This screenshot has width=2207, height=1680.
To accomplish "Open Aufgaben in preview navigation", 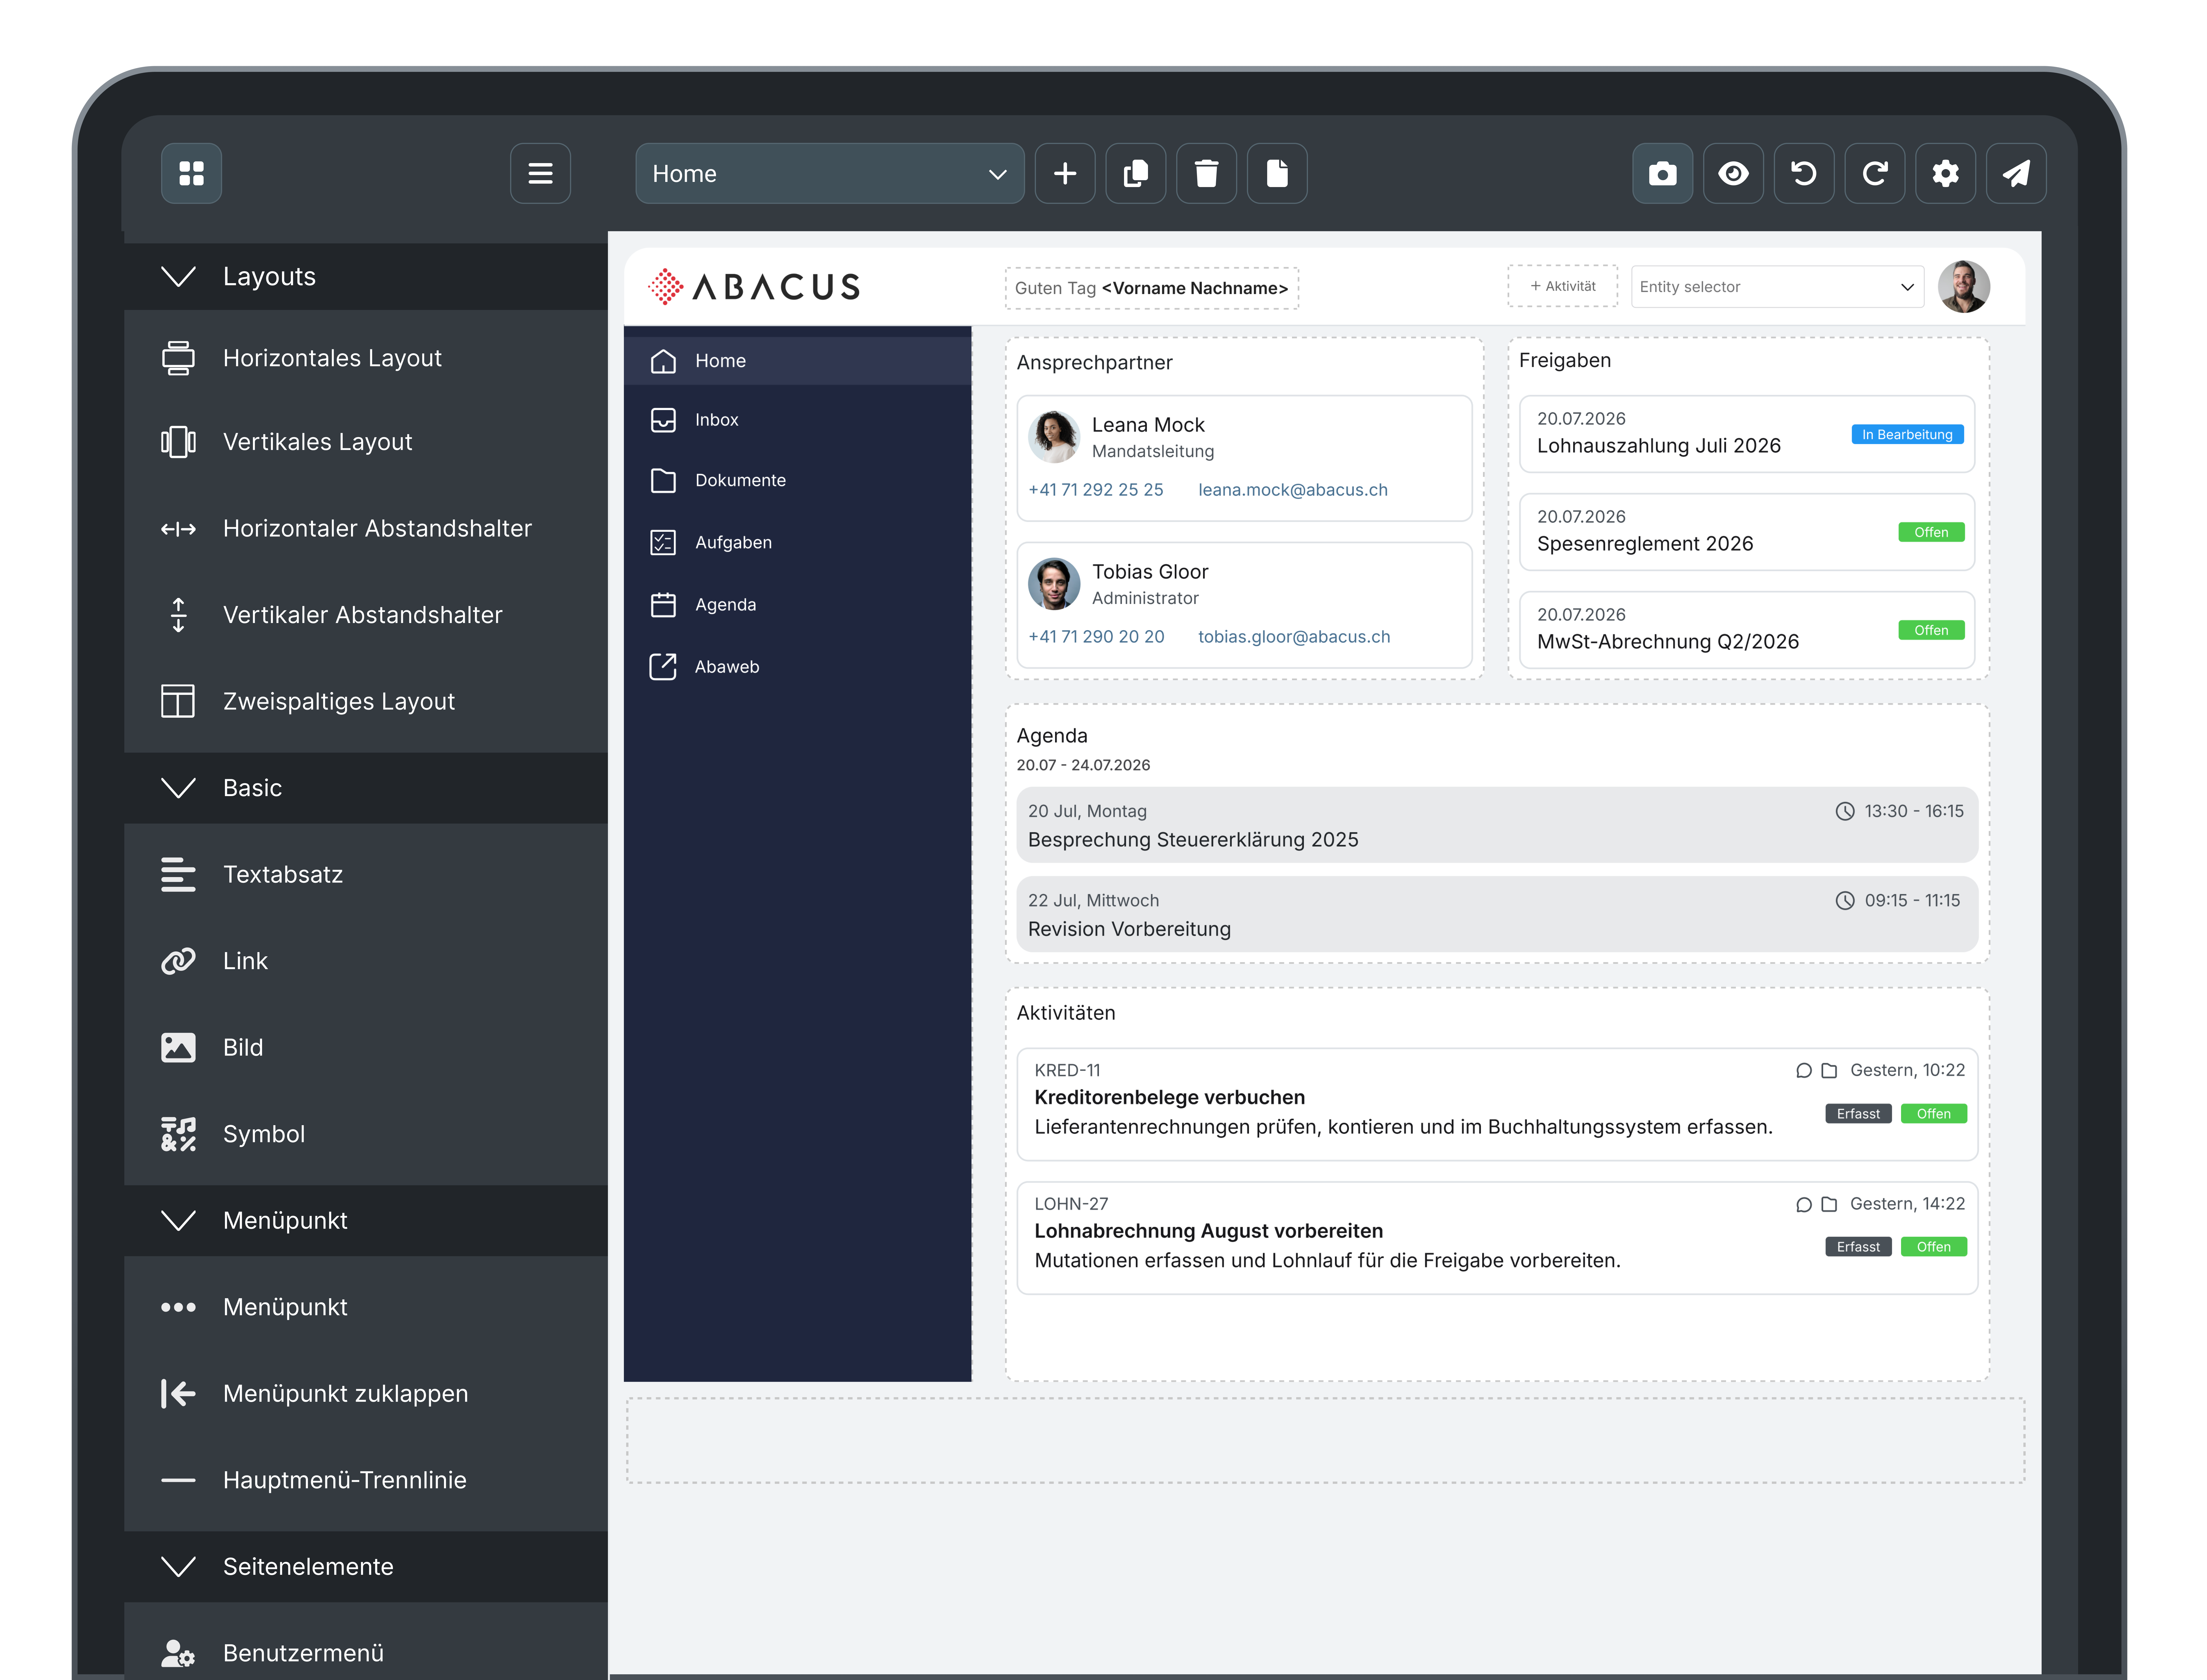I will 797,543.
